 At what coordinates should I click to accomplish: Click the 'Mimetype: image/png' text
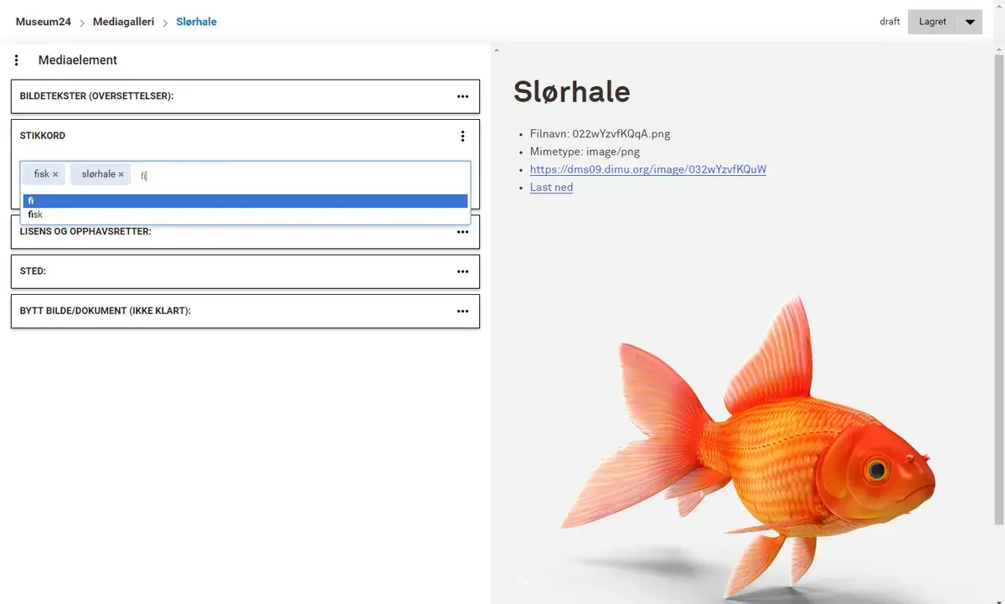tap(585, 152)
